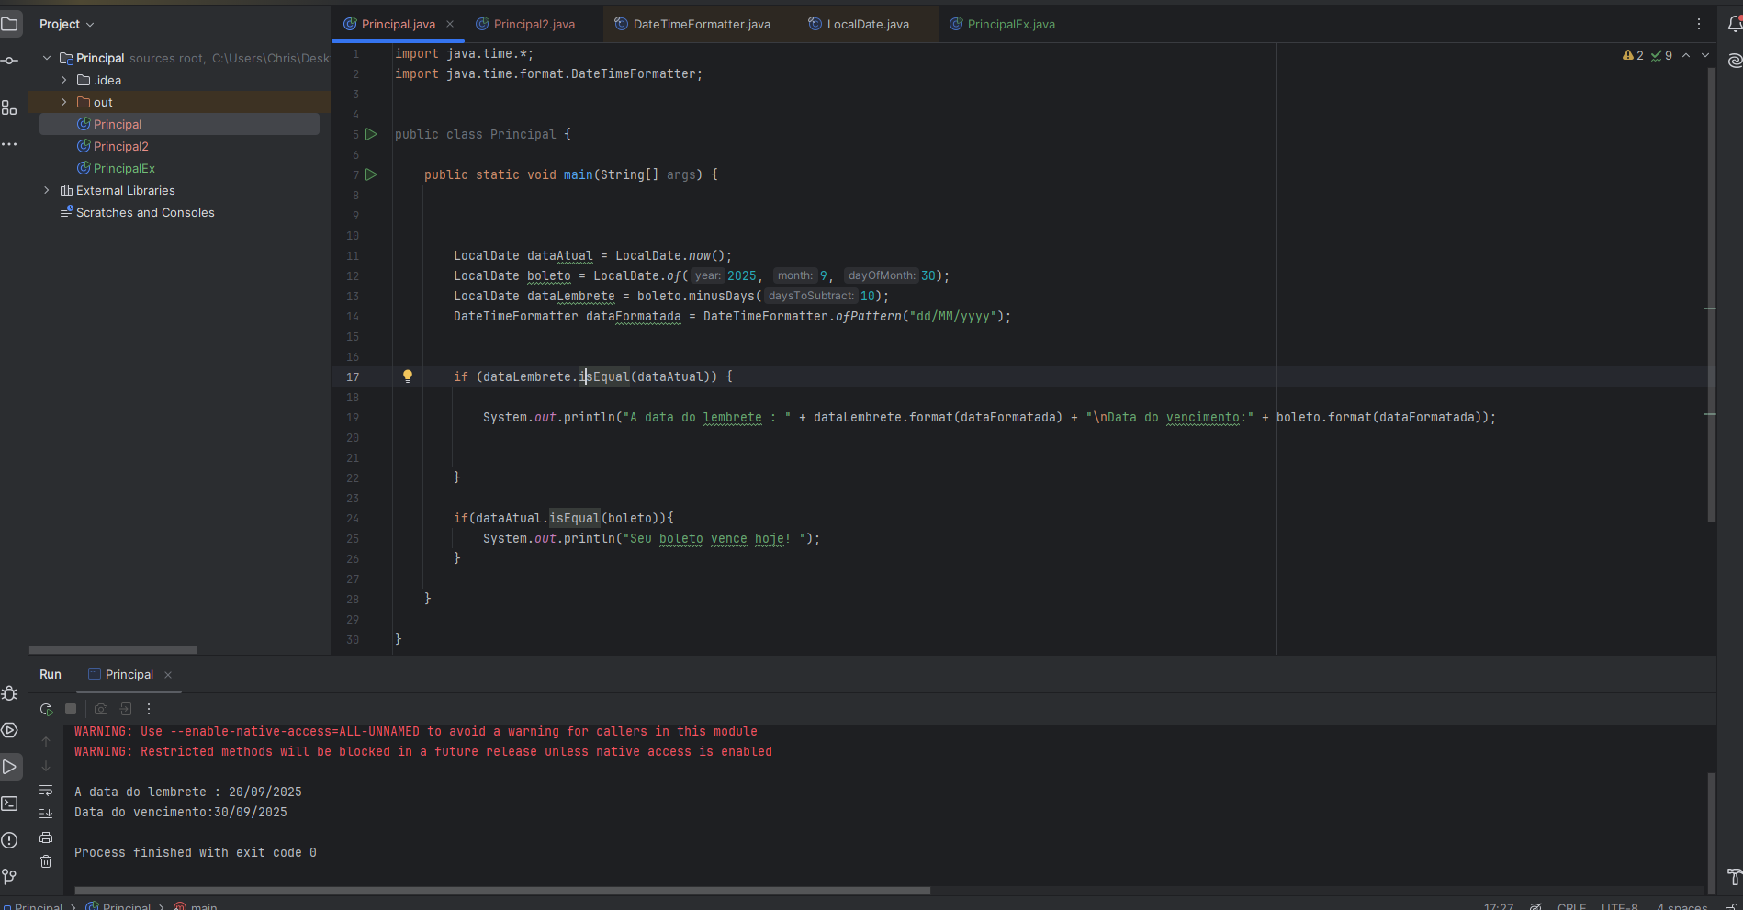This screenshot has height=910, width=1743.
Task: Click the 4 spaces indent widget
Action: point(1681,905)
